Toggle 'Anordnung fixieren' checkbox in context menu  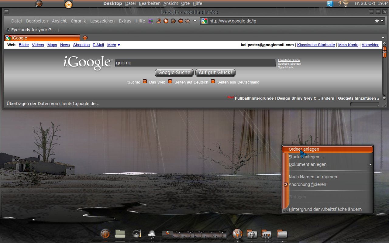286,184
